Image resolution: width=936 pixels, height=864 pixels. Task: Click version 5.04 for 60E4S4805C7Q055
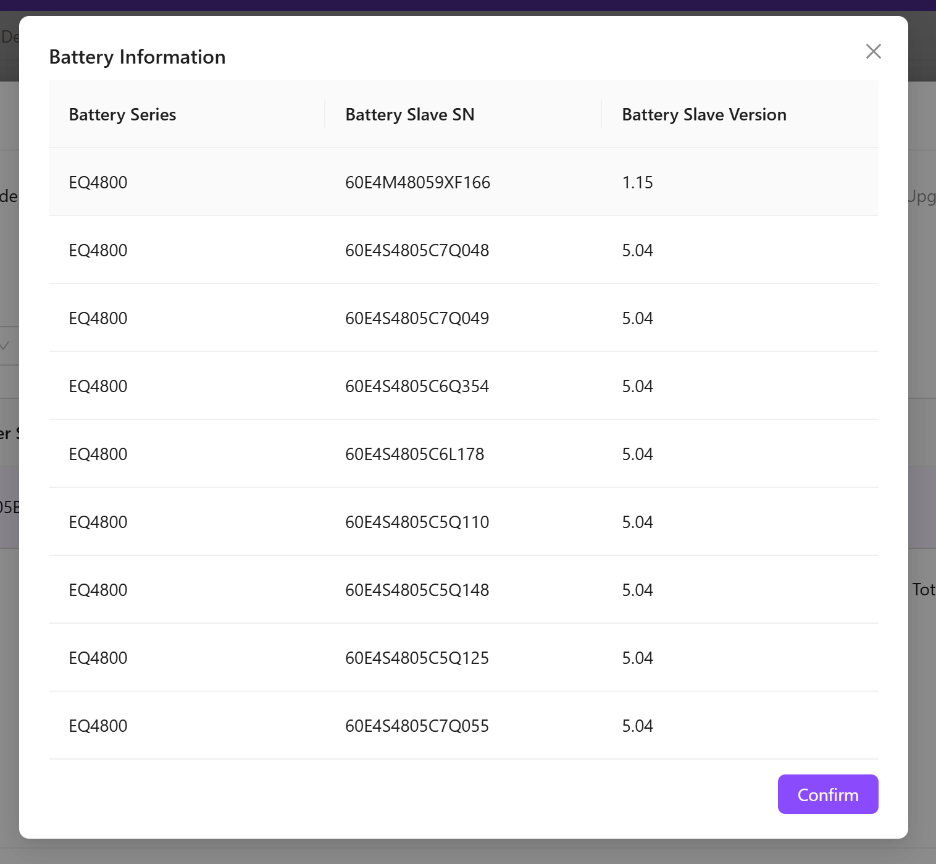[x=637, y=726]
